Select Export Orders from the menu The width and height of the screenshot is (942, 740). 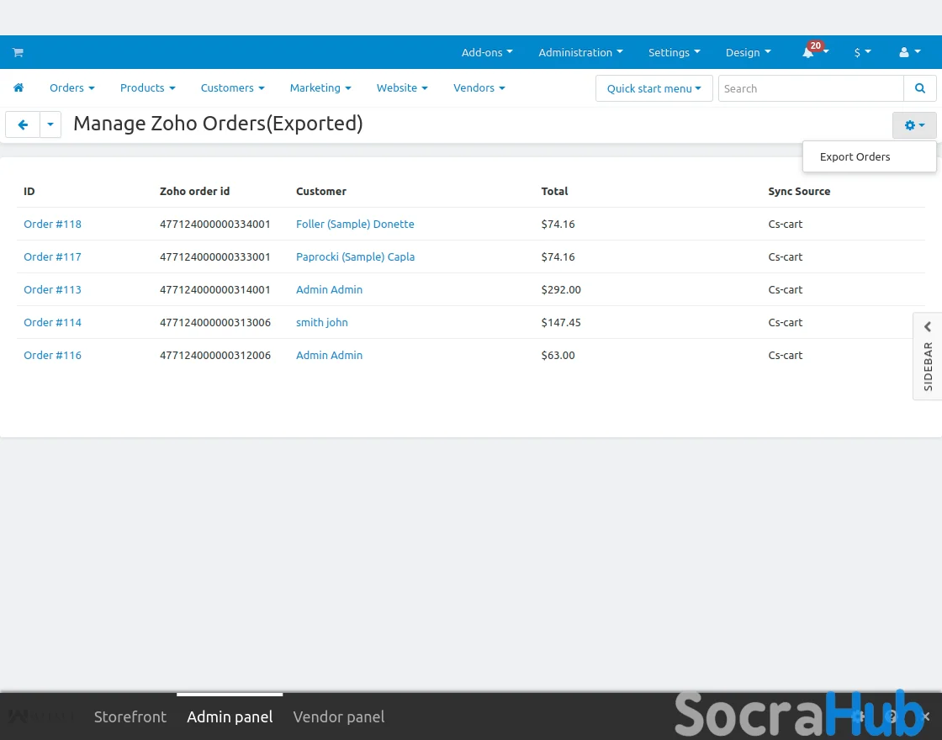(855, 156)
